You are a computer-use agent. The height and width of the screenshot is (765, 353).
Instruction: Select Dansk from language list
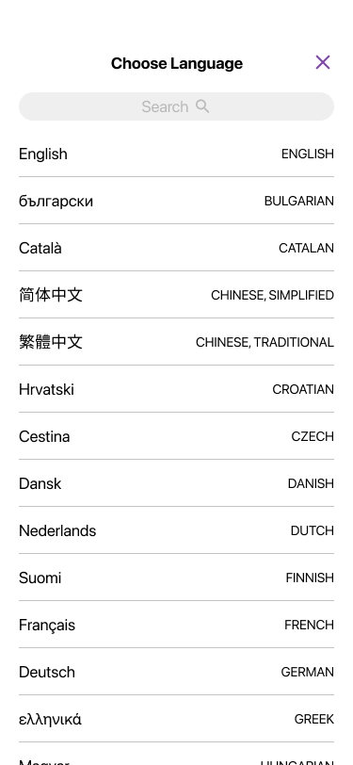pos(177,483)
